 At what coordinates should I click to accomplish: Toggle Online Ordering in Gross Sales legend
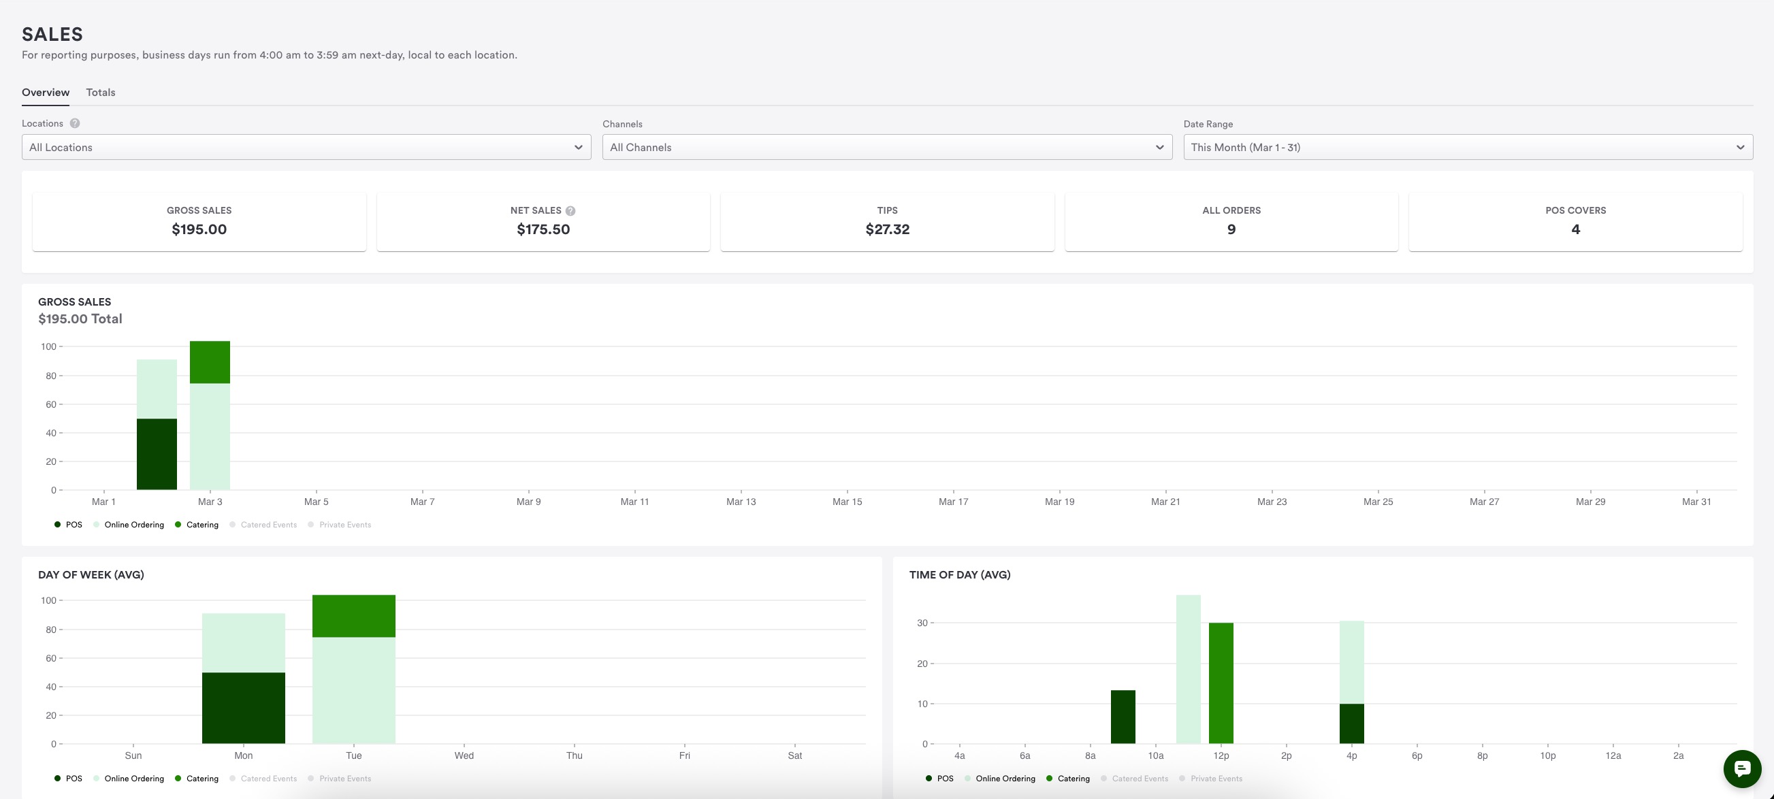pos(129,525)
